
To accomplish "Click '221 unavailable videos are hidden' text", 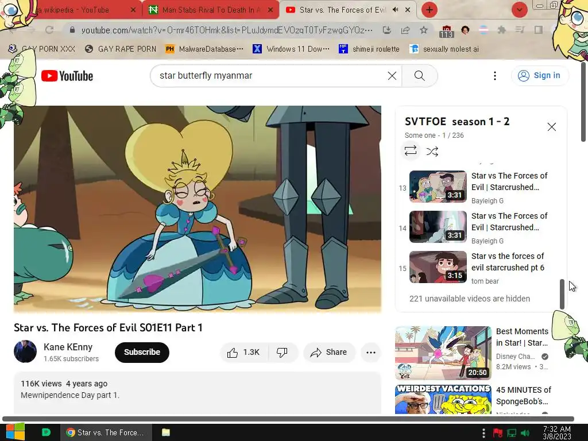I will pos(470,299).
